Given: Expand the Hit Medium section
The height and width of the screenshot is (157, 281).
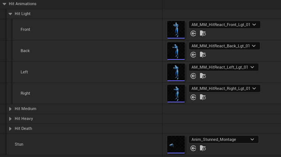Looking at the screenshot, I should tap(10, 109).
